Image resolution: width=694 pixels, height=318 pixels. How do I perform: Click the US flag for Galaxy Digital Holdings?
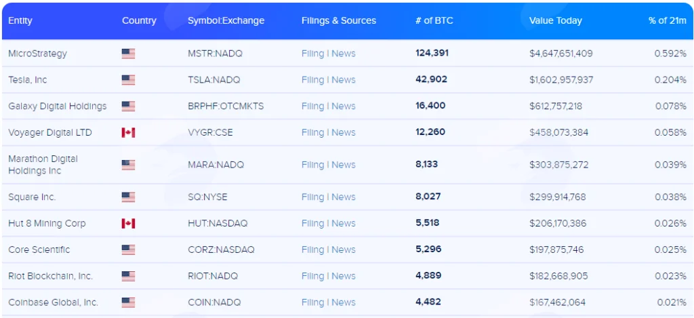coord(128,106)
